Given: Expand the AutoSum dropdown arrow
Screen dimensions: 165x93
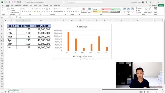Looking at the screenshot, I should point(143,8).
